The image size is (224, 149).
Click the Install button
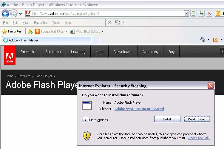click(x=167, y=119)
